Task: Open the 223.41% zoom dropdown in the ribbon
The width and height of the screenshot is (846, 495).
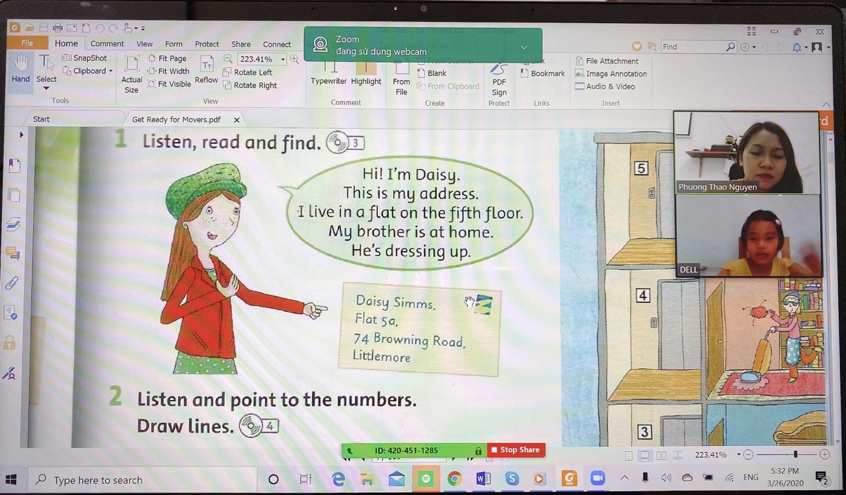Action: [283, 59]
